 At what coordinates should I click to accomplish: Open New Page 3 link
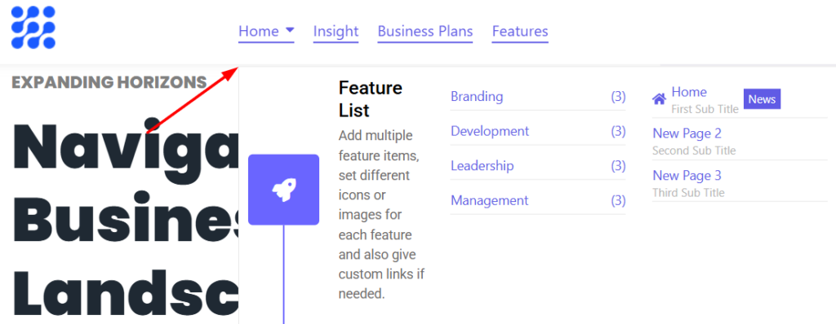pos(687,176)
